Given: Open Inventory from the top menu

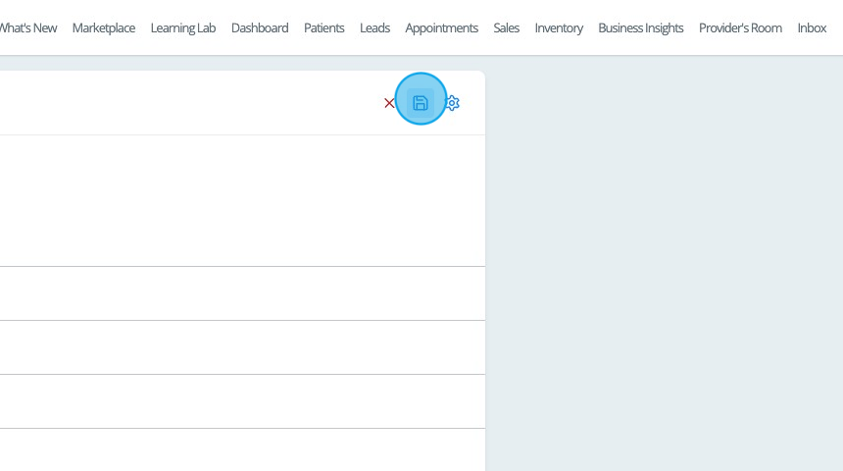Looking at the screenshot, I should [559, 28].
